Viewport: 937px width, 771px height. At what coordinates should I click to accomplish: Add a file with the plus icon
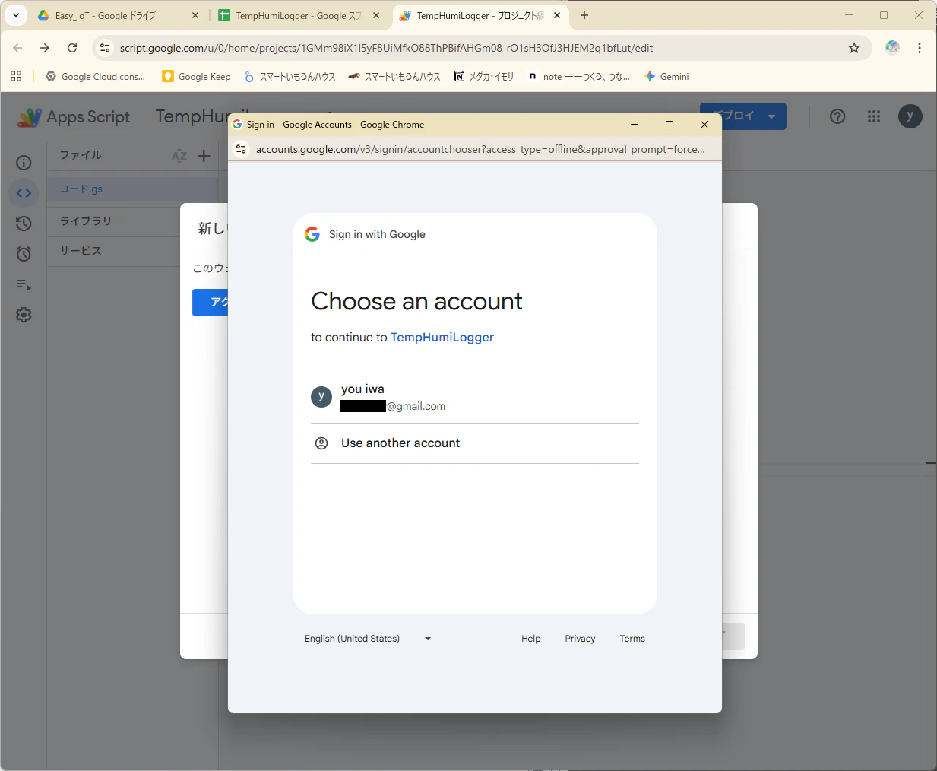[x=204, y=156]
